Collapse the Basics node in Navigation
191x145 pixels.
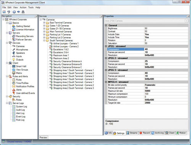point(7,23)
